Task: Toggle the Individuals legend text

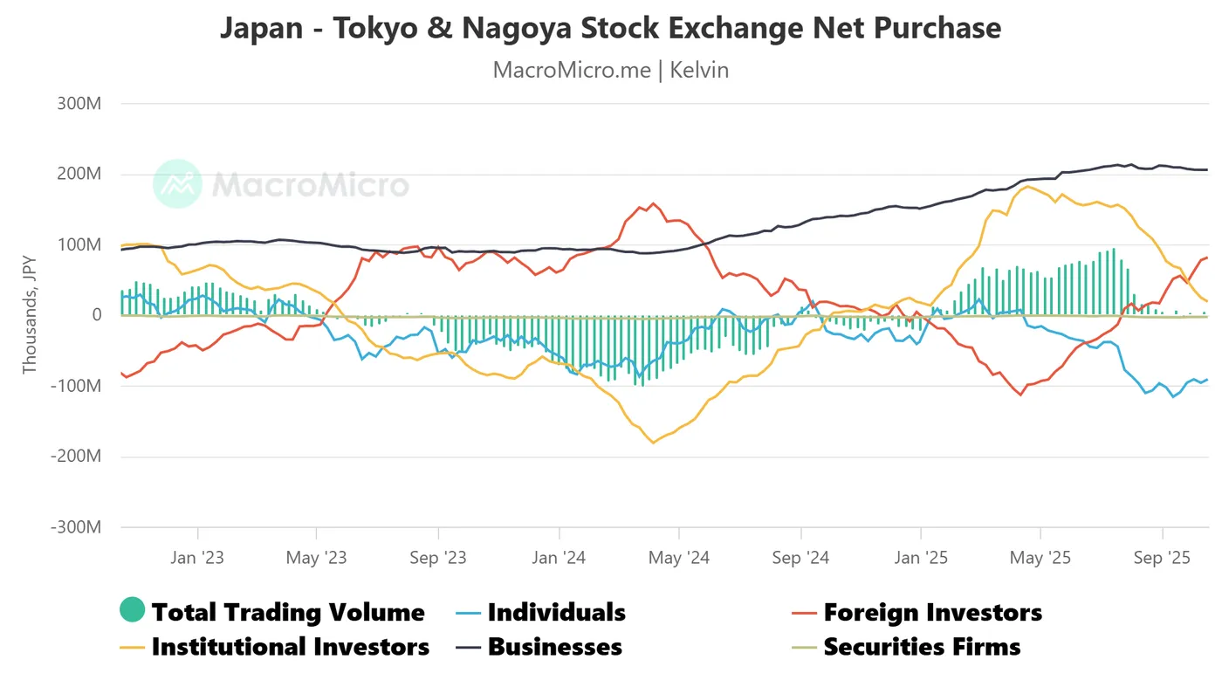Action: point(556,613)
